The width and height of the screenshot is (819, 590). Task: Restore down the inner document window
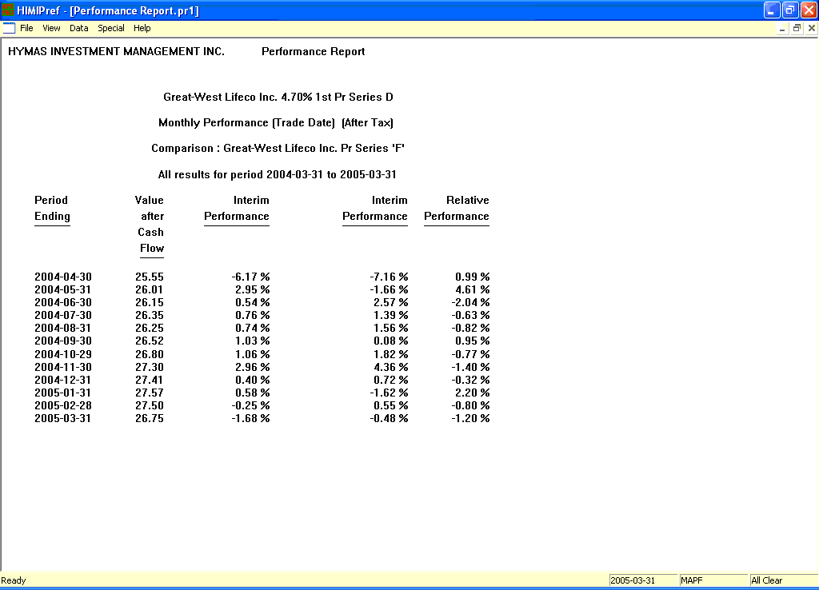[797, 29]
